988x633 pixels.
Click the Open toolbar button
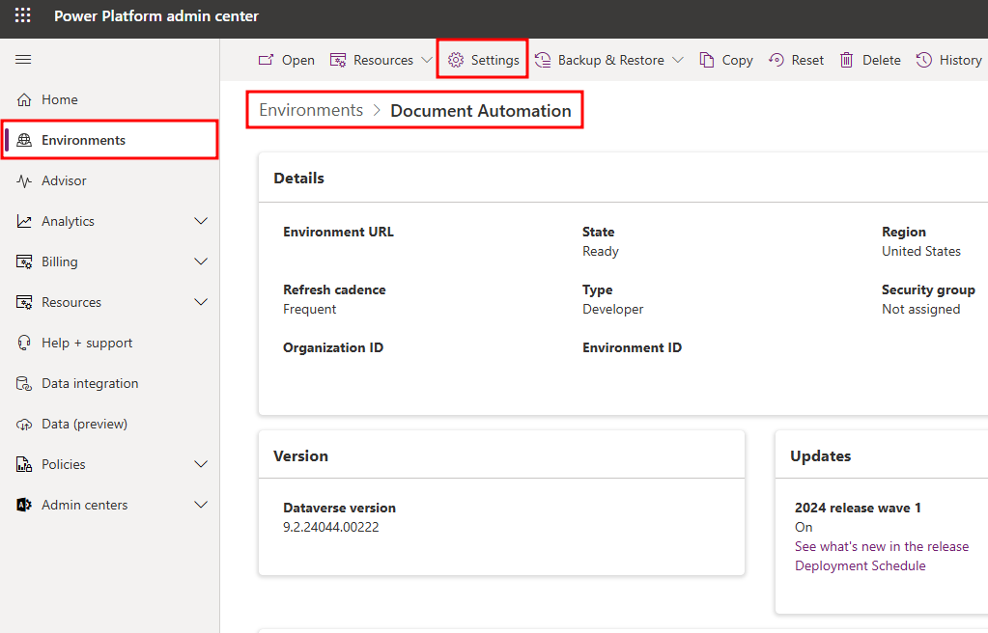click(287, 60)
